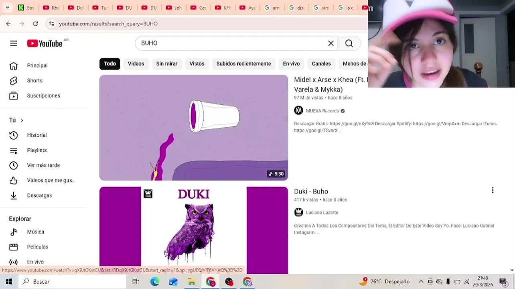Click the YouTube logo

point(45,43)
